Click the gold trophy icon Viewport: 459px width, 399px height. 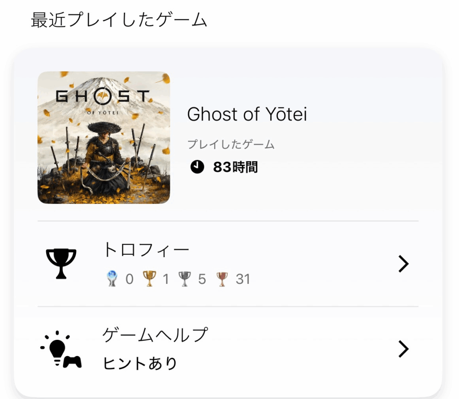tap(149, 279)
